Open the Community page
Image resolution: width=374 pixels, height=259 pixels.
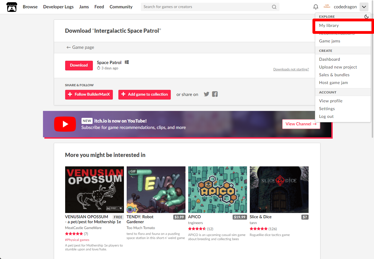[x=121, y=7]
